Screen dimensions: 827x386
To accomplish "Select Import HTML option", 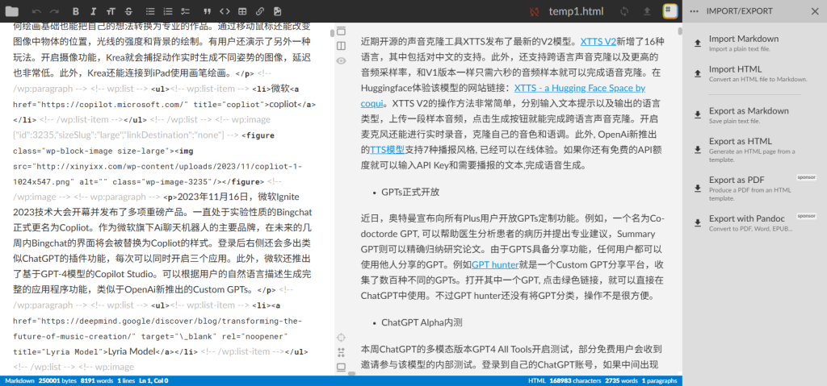I will click(755, 73).
